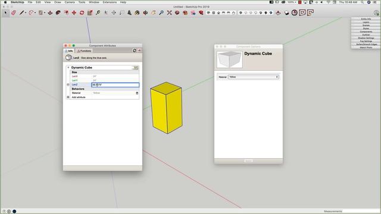381x214 pixels.
Task: Click the LenZ minus circle icon
Action: [x=68, y=84]
